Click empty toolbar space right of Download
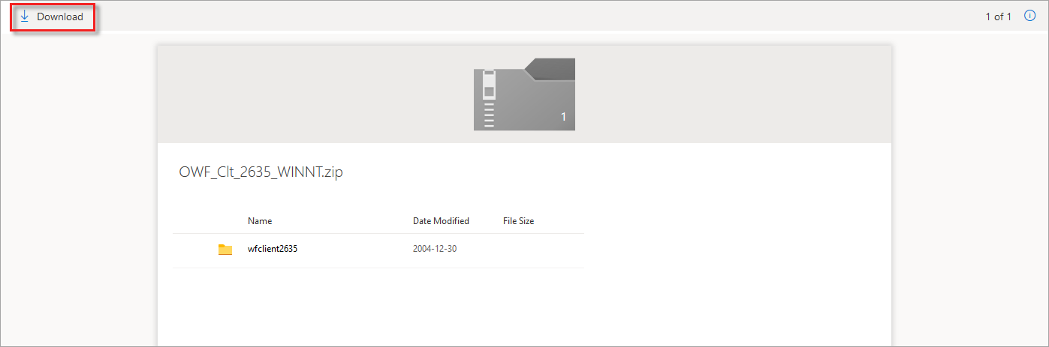This screenshot has height=347, width=1049. pyautogui.click(x=526, y=16)
